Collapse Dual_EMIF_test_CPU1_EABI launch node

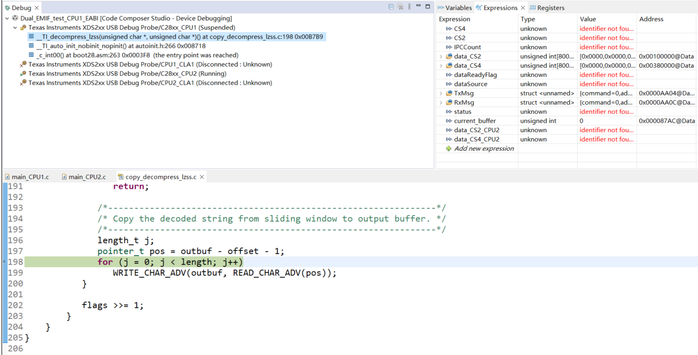(7, 19)
